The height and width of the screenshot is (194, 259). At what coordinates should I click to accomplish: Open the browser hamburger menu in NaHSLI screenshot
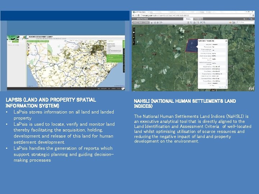point(253,15)
